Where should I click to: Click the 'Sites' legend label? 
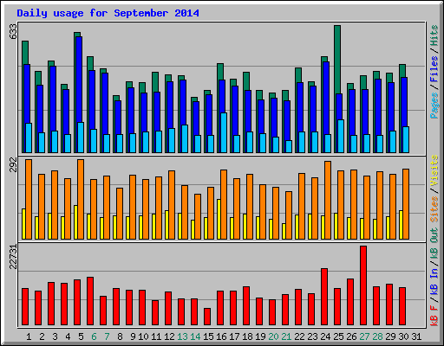click(434, 209)
